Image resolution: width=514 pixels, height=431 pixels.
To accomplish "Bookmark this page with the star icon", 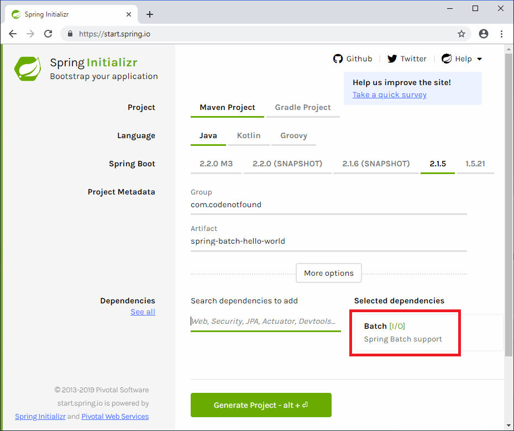I will pyautogui.click(x=461, y=34).
